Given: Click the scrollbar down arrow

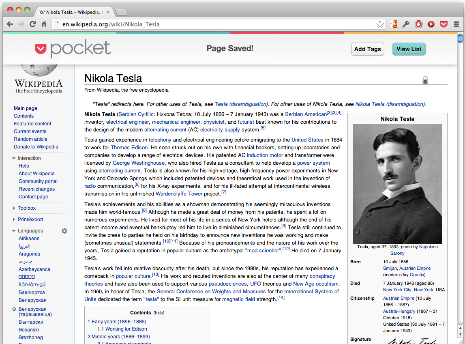Looking at the screenshot, I should click(460, 335).
